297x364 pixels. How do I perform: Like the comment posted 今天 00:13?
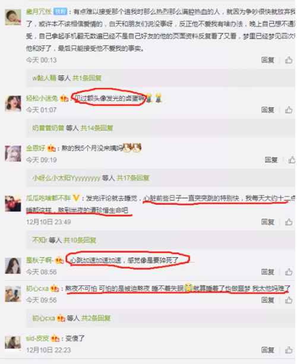pyautogui.click(x=289, y=60)
